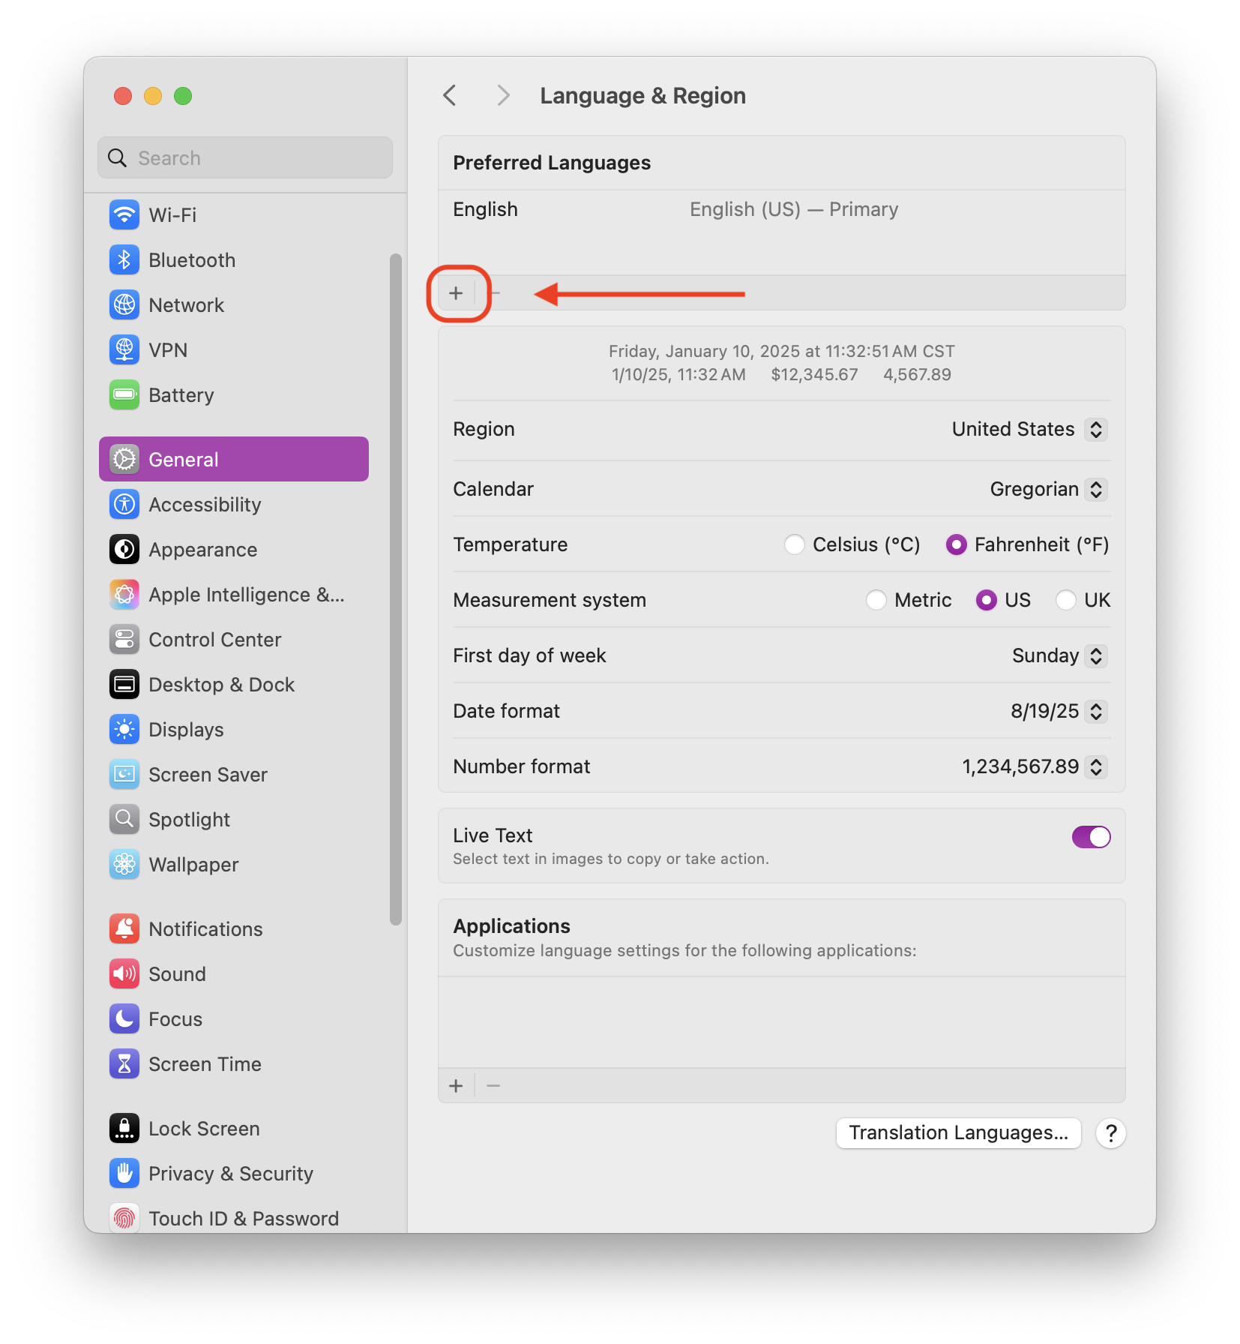Choose US measurement system
Image resolution: width=1240 pixels, height=1344 pixels.
987,600
